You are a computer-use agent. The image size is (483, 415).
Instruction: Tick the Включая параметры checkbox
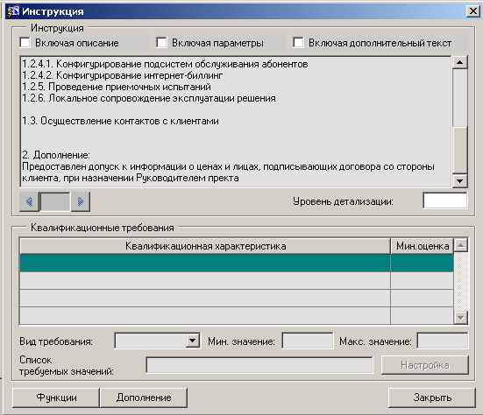(161, 42)
